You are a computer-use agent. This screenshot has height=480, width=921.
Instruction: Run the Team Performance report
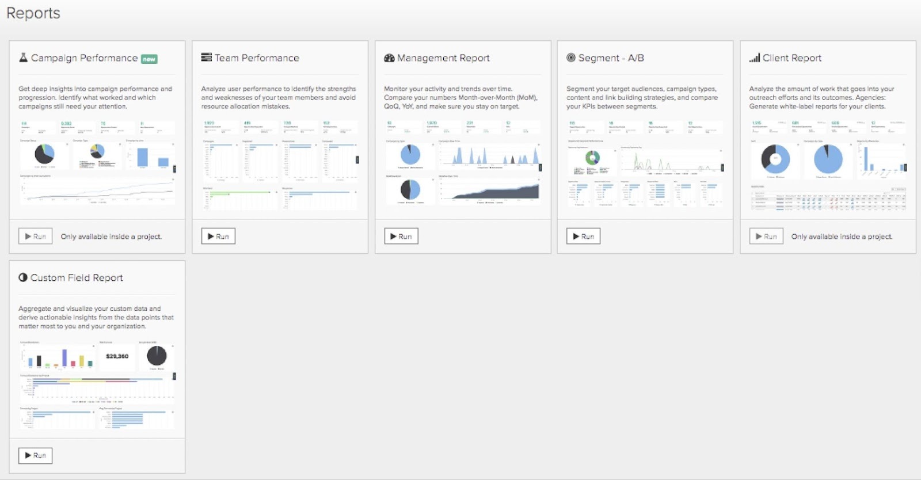click(x=218, y=237)
